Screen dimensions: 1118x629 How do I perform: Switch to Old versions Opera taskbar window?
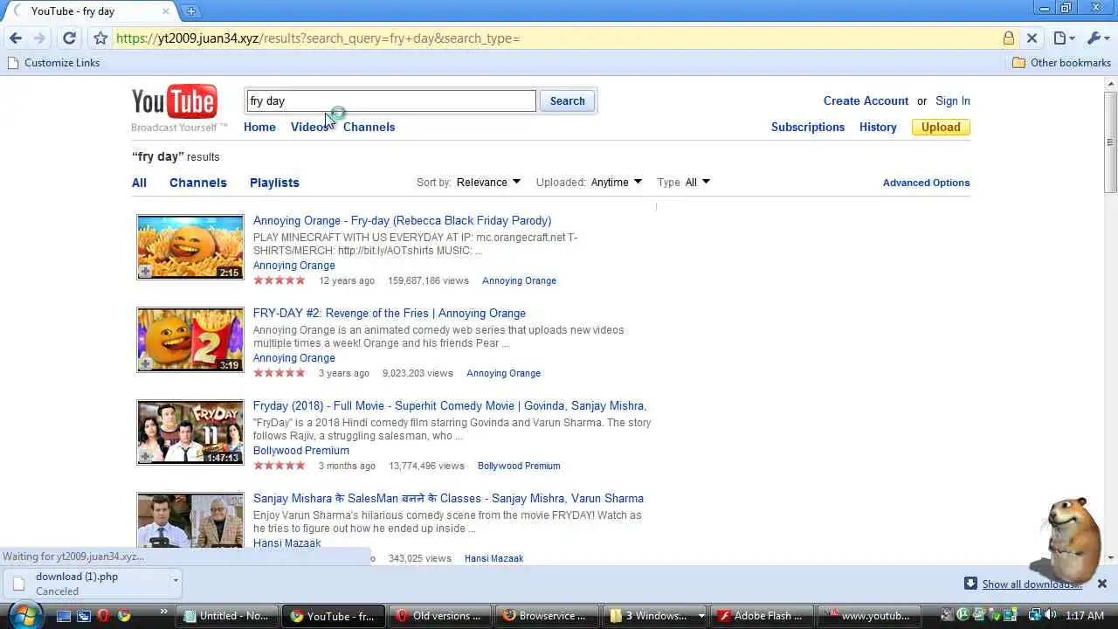(x=440, y=616)
